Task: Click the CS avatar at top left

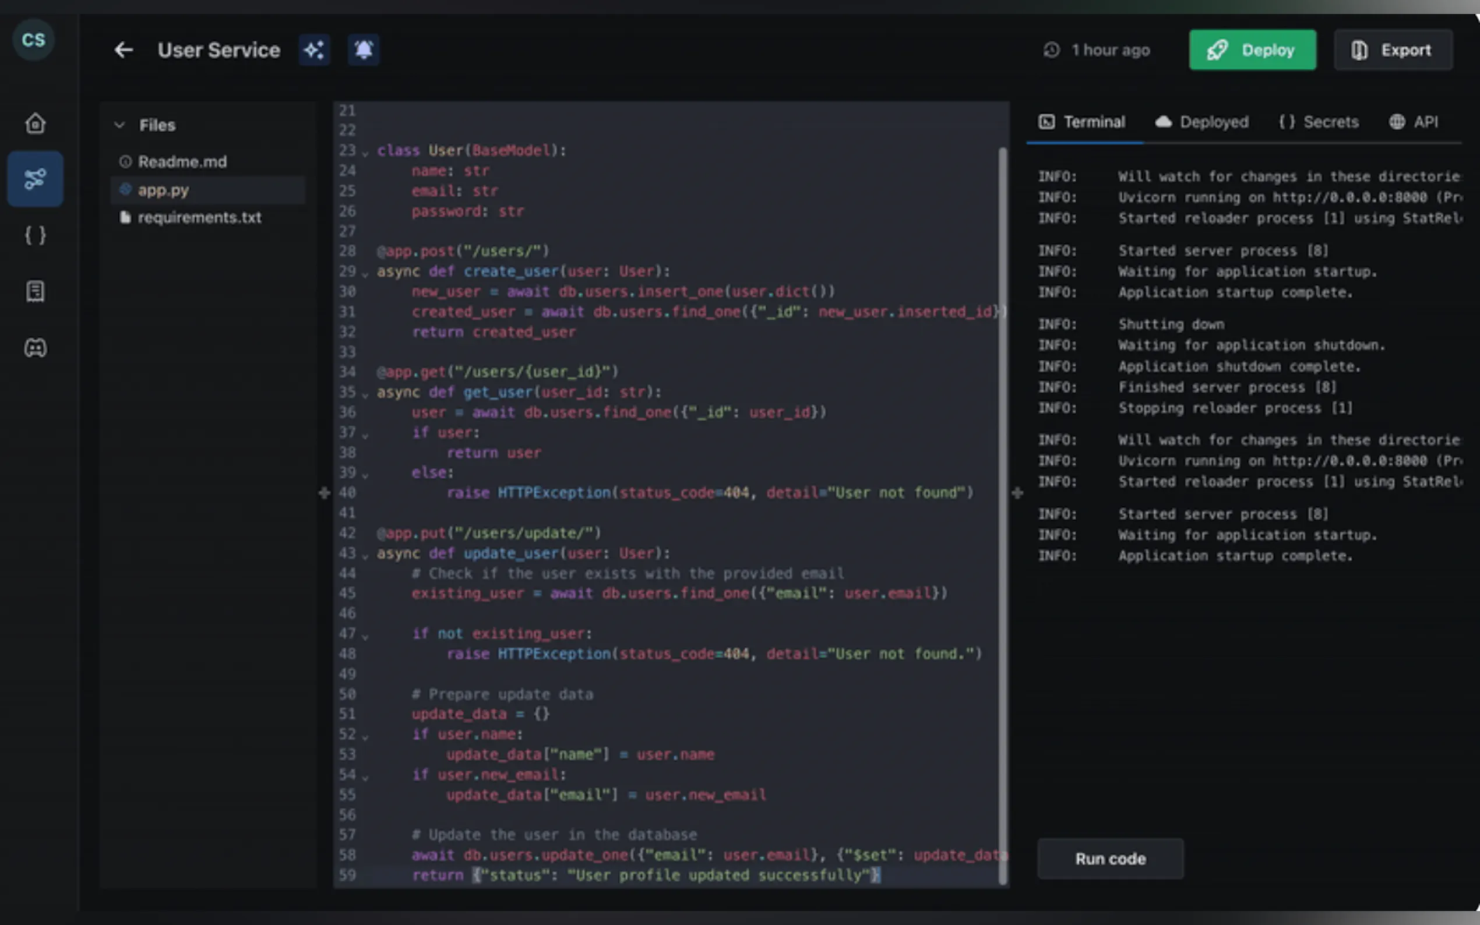Action: [x=34, y=40]
